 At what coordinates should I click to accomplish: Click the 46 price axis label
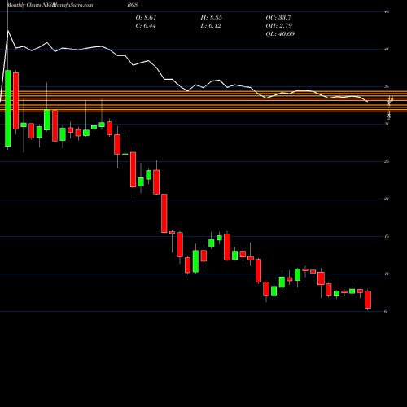[x=387, y=11]
